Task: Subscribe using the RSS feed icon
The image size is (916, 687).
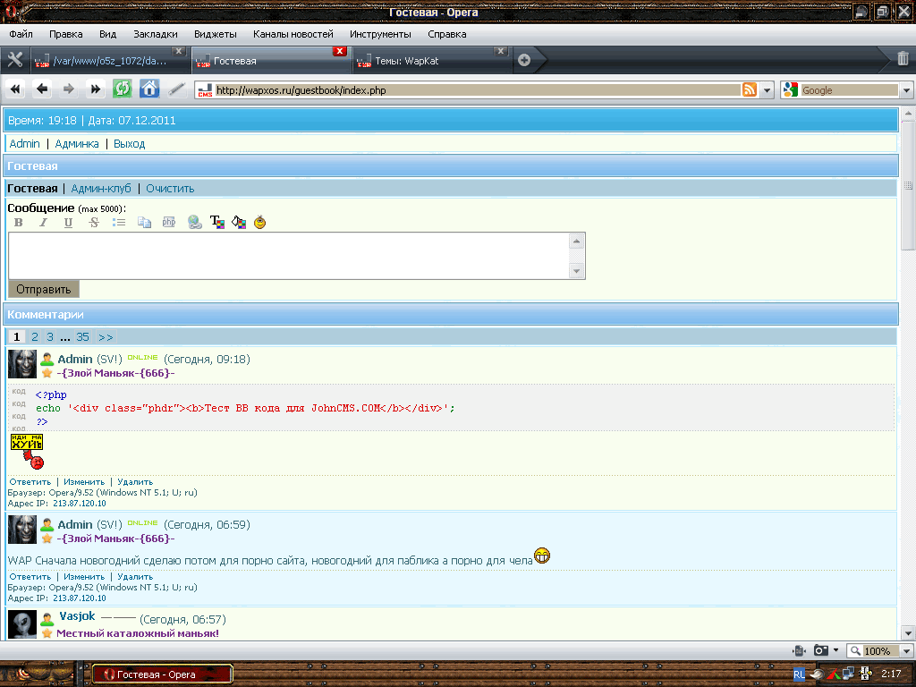Action: [x=749, y=89]
